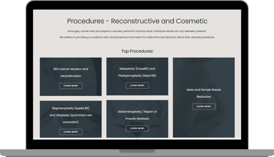Viewport: 274px width, 157px height.
Task: Open the Meloplasty and Platysmaplasty card
Action: coord(137,77)
